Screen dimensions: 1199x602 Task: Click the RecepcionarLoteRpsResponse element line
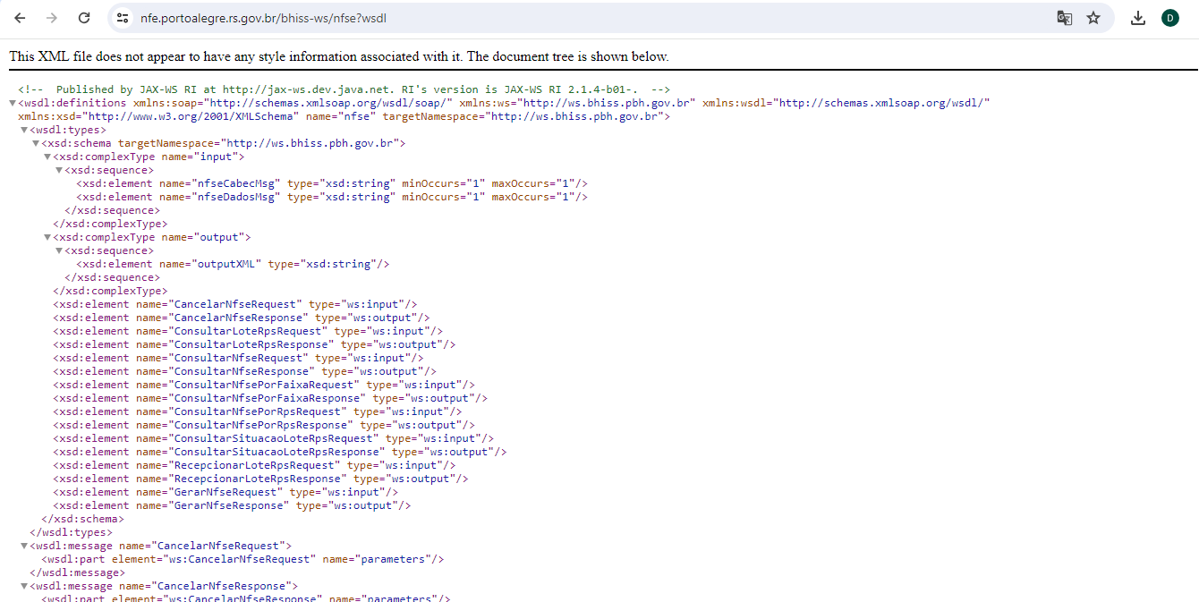260,479
